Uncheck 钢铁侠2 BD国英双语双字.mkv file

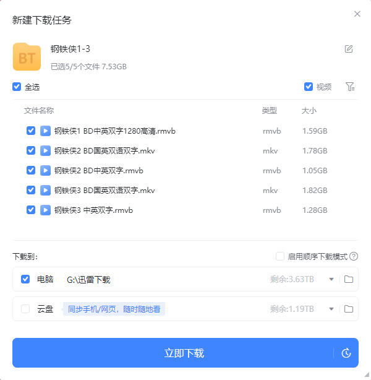(x=31, y=150)
